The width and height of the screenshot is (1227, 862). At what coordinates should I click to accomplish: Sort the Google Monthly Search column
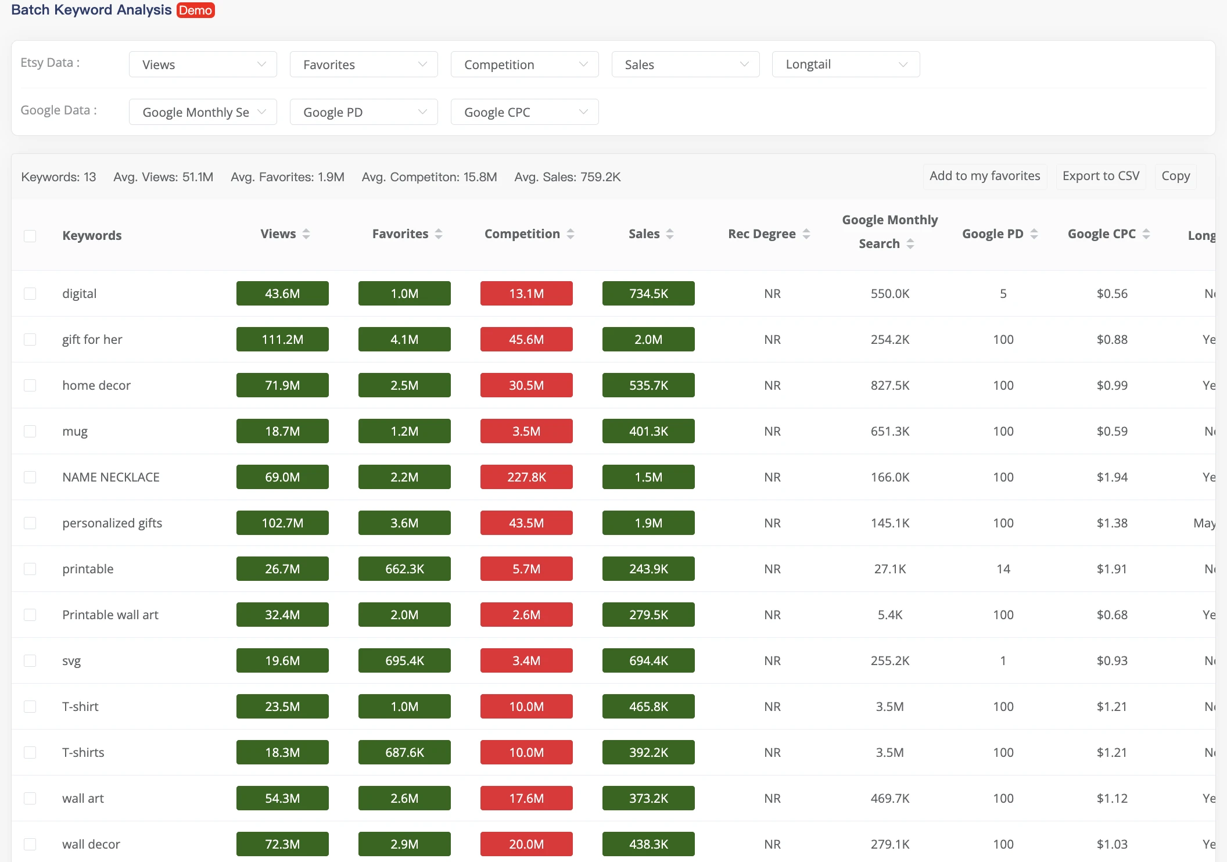click(910, 243)
